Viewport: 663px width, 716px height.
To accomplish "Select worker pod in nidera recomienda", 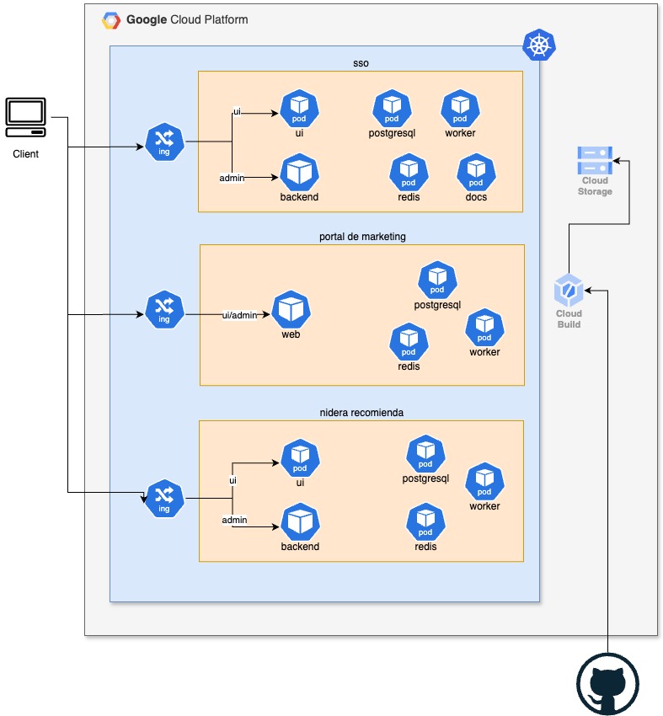I will pos(484,481).
